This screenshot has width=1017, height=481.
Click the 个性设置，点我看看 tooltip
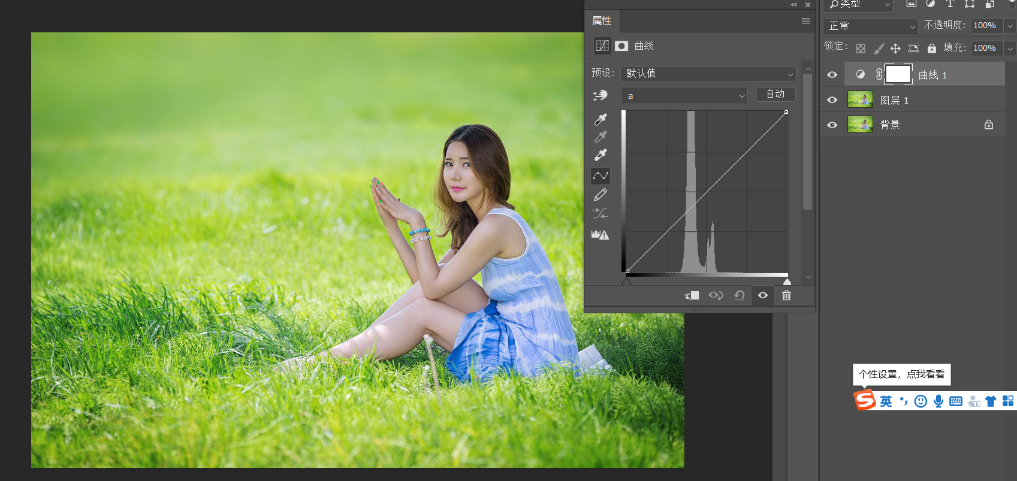tap(901, 374)
